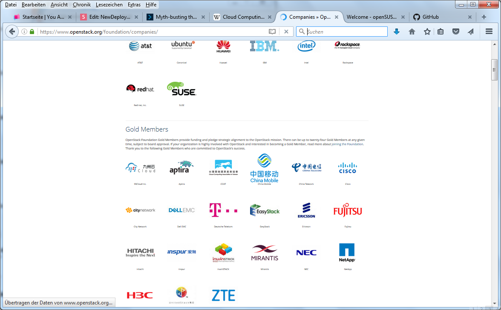501x310 pixels.
Task: Save page to Pocket icon
Action: (x=456, y=32)
